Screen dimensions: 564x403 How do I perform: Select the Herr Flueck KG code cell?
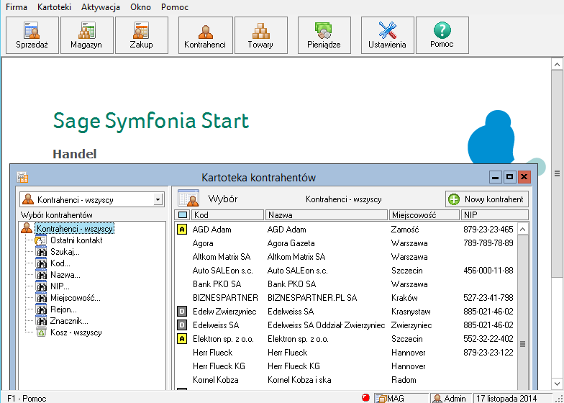(x=219, y=366)
